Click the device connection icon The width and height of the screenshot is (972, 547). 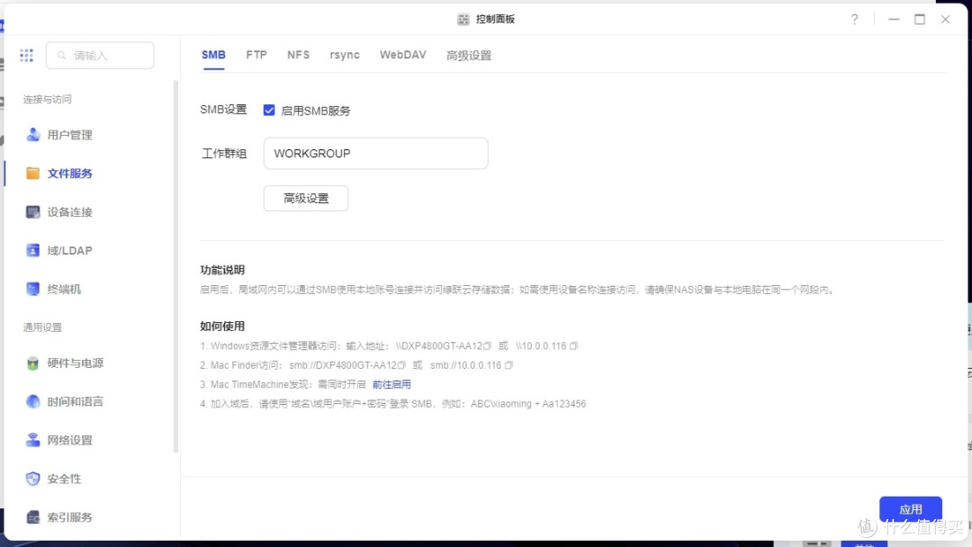coord(33,211)
